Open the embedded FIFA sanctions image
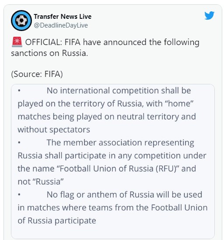The image size is (224, 240). pyautogui.click(x=113, y=161)
